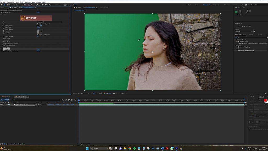The width and height of the screenshot is (268, 151).
Task: Select the Pen tool
Action: (31, 5)
